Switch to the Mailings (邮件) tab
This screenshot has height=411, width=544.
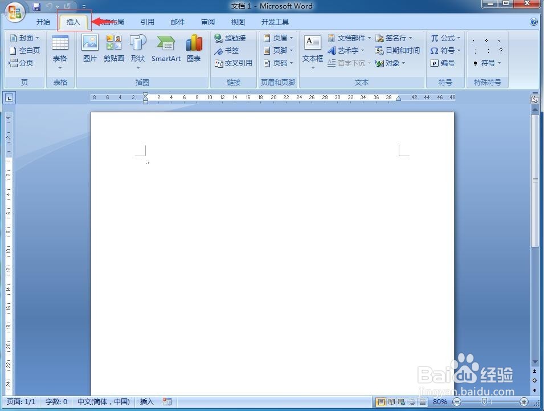click(x=178, y=22)
